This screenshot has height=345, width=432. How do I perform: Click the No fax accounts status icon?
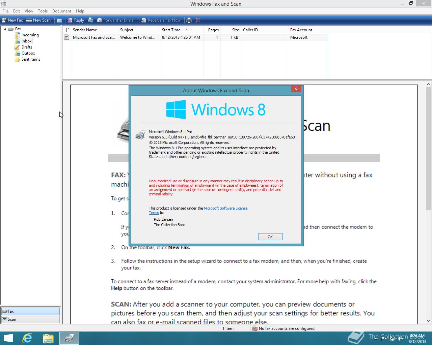tap(255, 328)
